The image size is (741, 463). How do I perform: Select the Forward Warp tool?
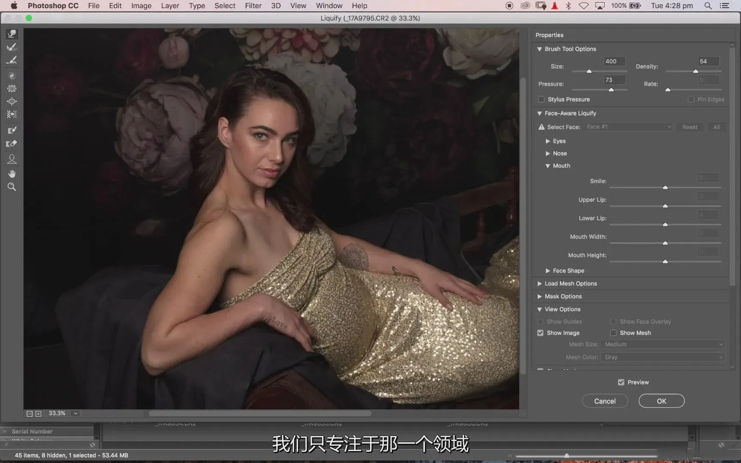point(12,34)
